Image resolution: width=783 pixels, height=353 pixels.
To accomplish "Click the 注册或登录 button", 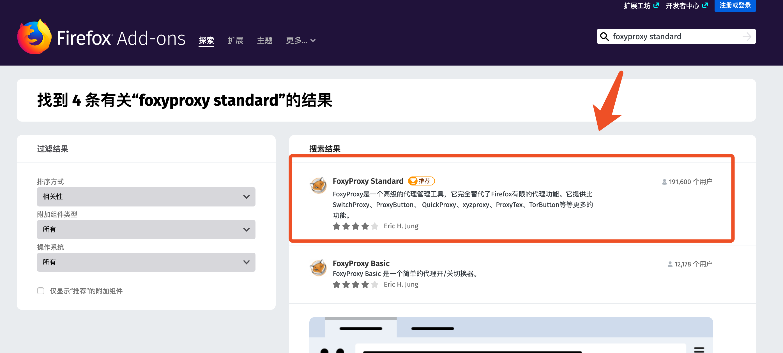I will (735, 6).
